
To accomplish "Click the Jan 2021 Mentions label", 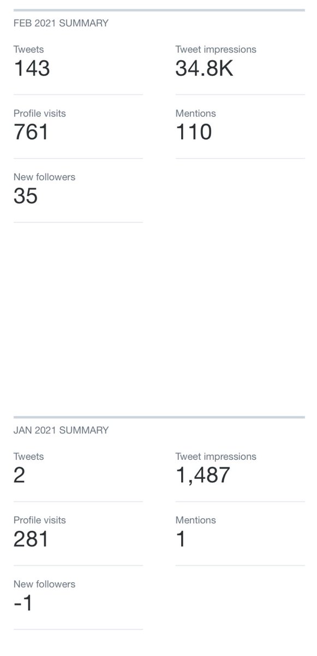I will 195,520.
